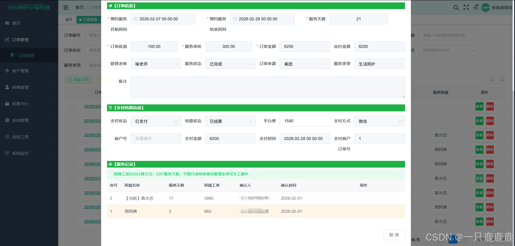
Task: Toggle search panel with round magnifier button
Action: pos(491,80)
